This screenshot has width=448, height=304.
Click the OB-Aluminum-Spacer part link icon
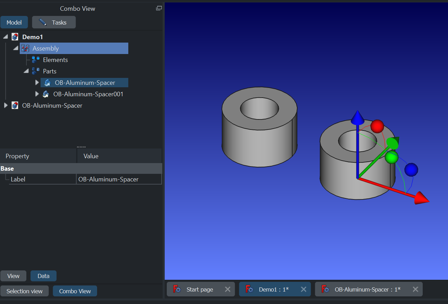click(x=48, y=83)
